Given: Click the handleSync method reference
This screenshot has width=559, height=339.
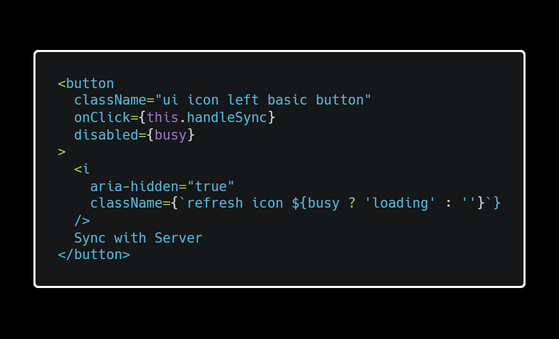Looking at the screenshot, I should point(227,117).
